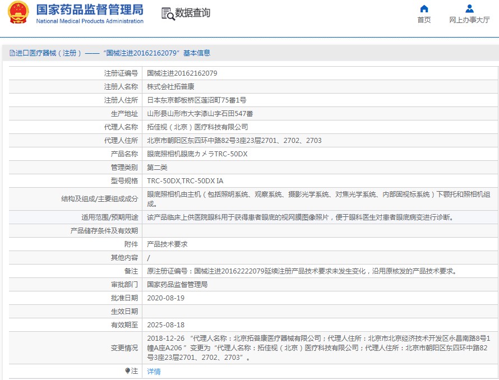Select attachment value 产品技术要求
Viewport: 499px width, 380px height.
point(167,244)
